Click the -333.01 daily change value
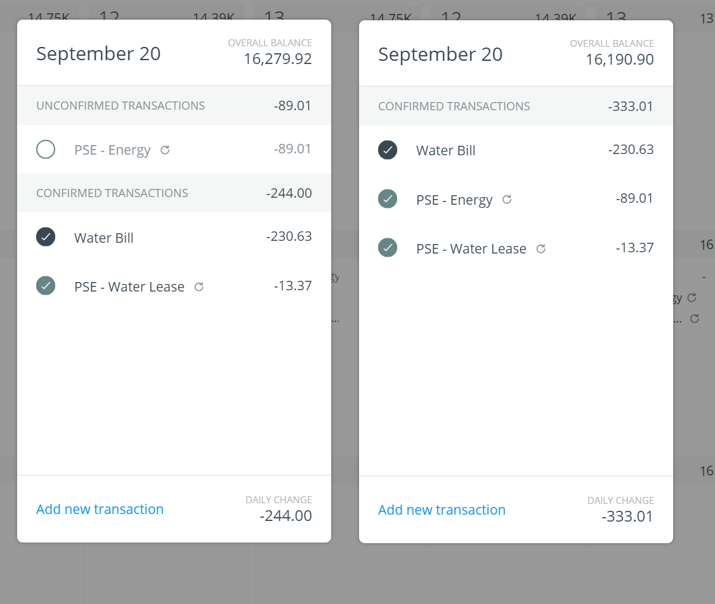 (627, 517)
